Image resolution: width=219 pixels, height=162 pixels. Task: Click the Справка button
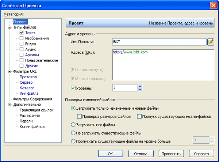tap(201, 154)
